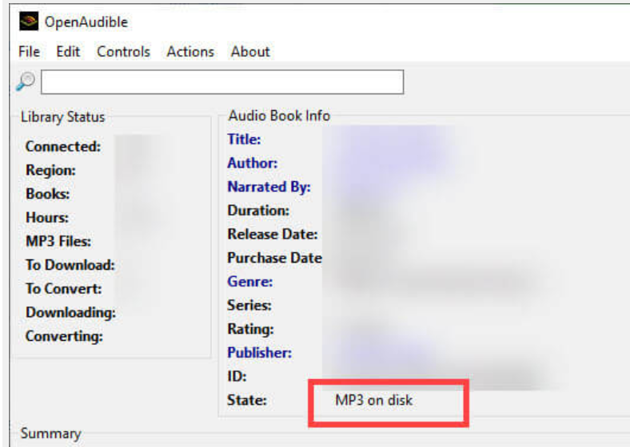Click the 'Downloading:' label
This screenshot has width=630, height=447.
coord(70,312)
